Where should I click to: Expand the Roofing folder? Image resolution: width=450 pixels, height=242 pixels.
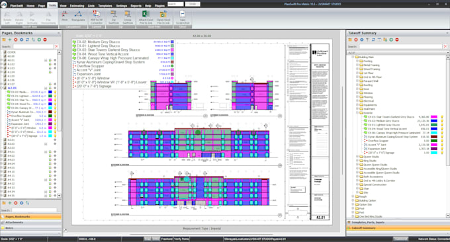click(357, 85)
